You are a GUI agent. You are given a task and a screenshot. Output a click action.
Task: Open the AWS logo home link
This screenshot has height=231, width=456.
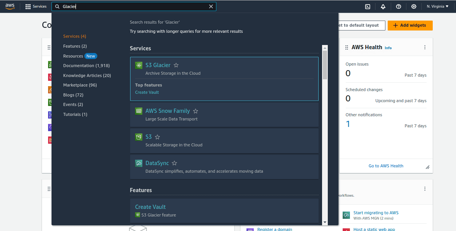(x=10, y=6)
